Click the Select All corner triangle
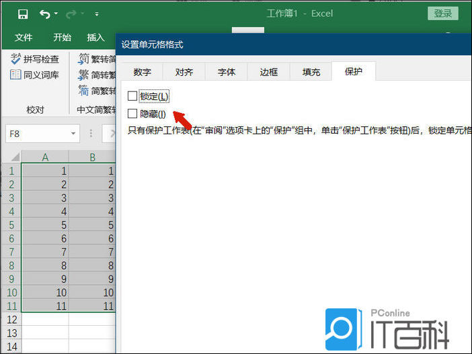This screenshot has width=472, height=354. pos(15,157)
